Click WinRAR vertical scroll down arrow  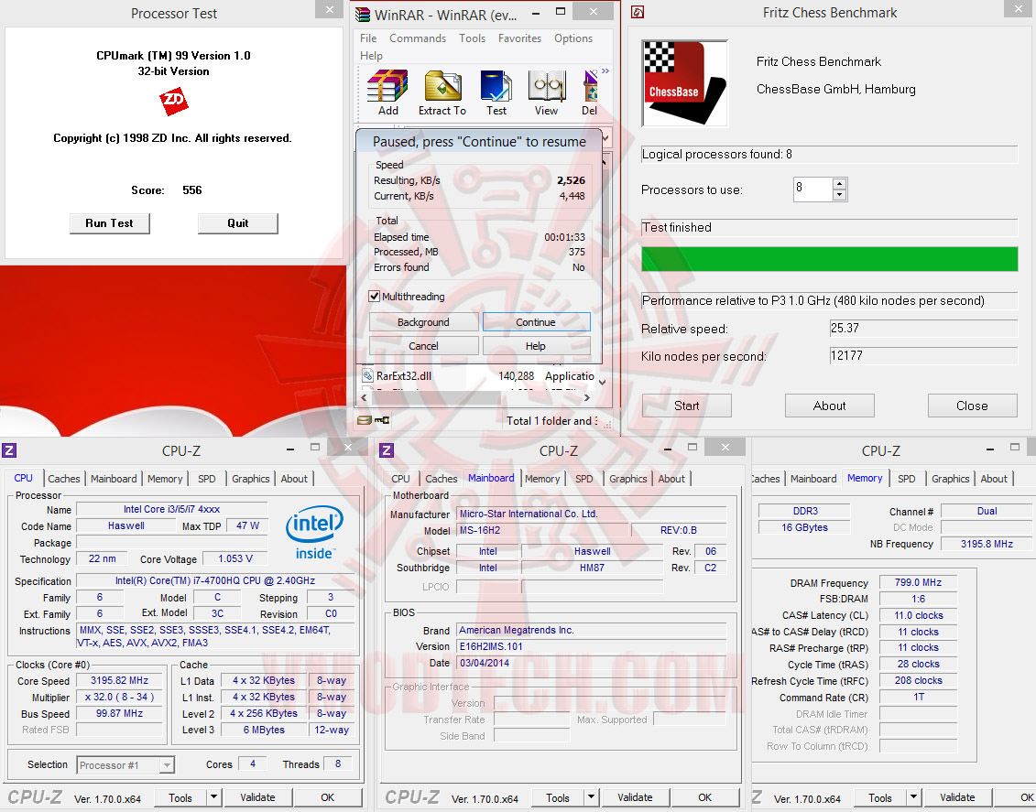click(x=602, y=382)
